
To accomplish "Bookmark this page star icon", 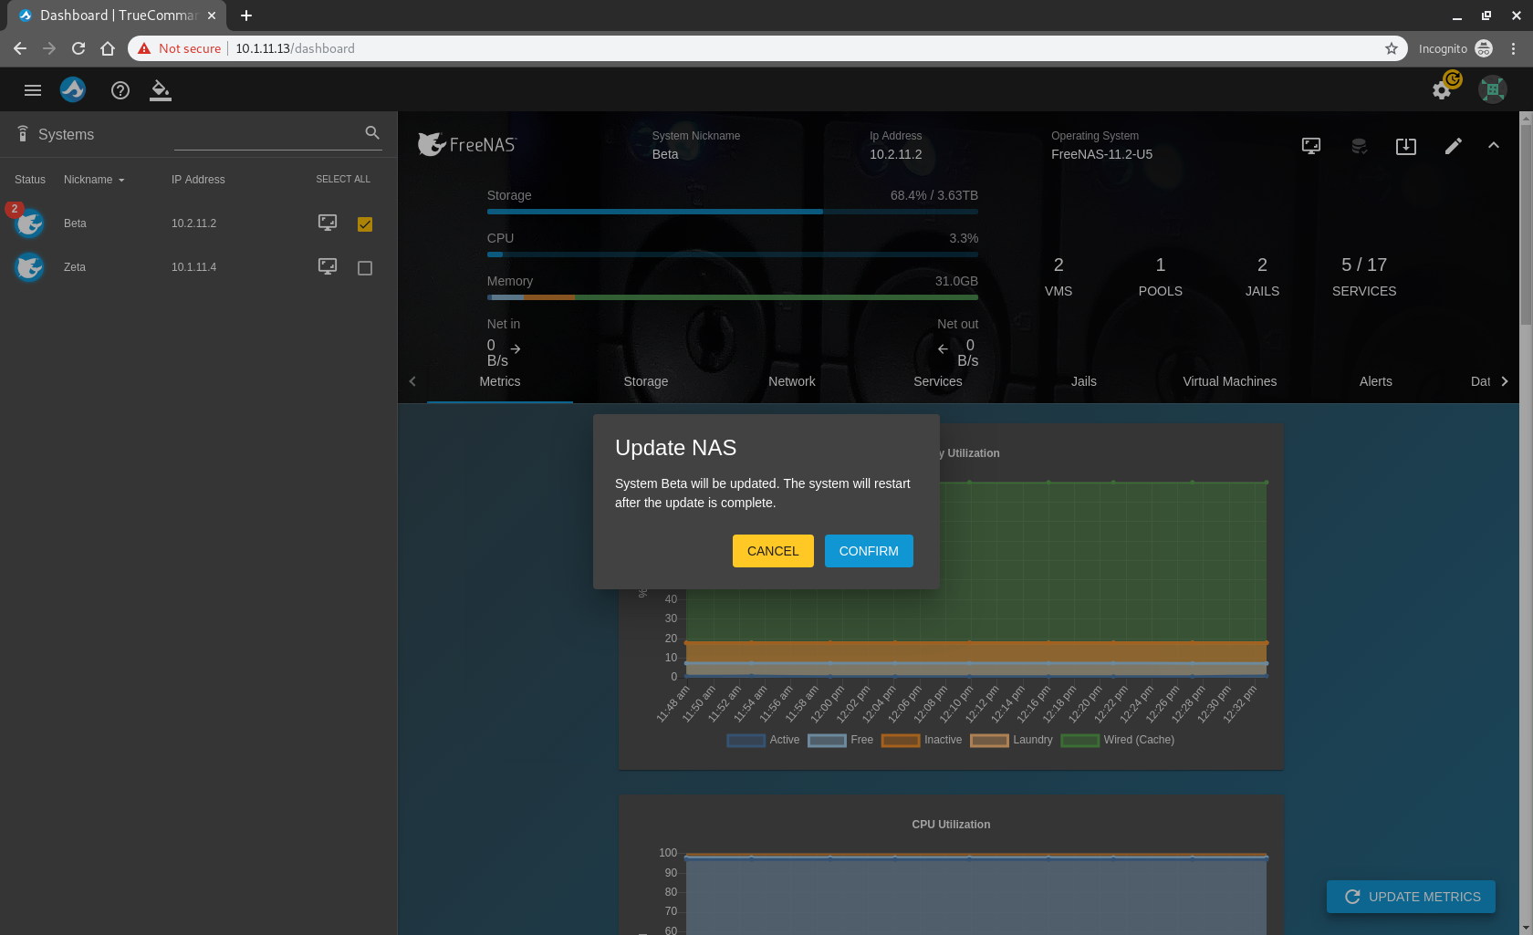I will tap(1392, 48).
